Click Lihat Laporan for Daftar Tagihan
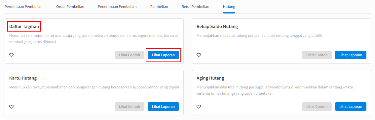The image size is (375, 120). [163, 55]
